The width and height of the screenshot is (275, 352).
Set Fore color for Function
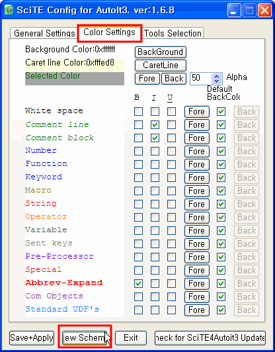(x=197, y=165)
